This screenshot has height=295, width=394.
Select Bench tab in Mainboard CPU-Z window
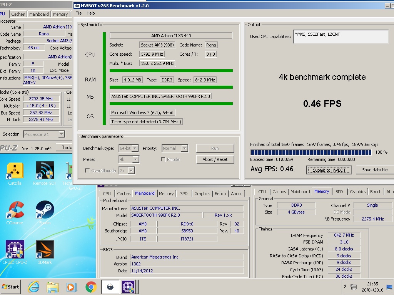coord(220,194)
